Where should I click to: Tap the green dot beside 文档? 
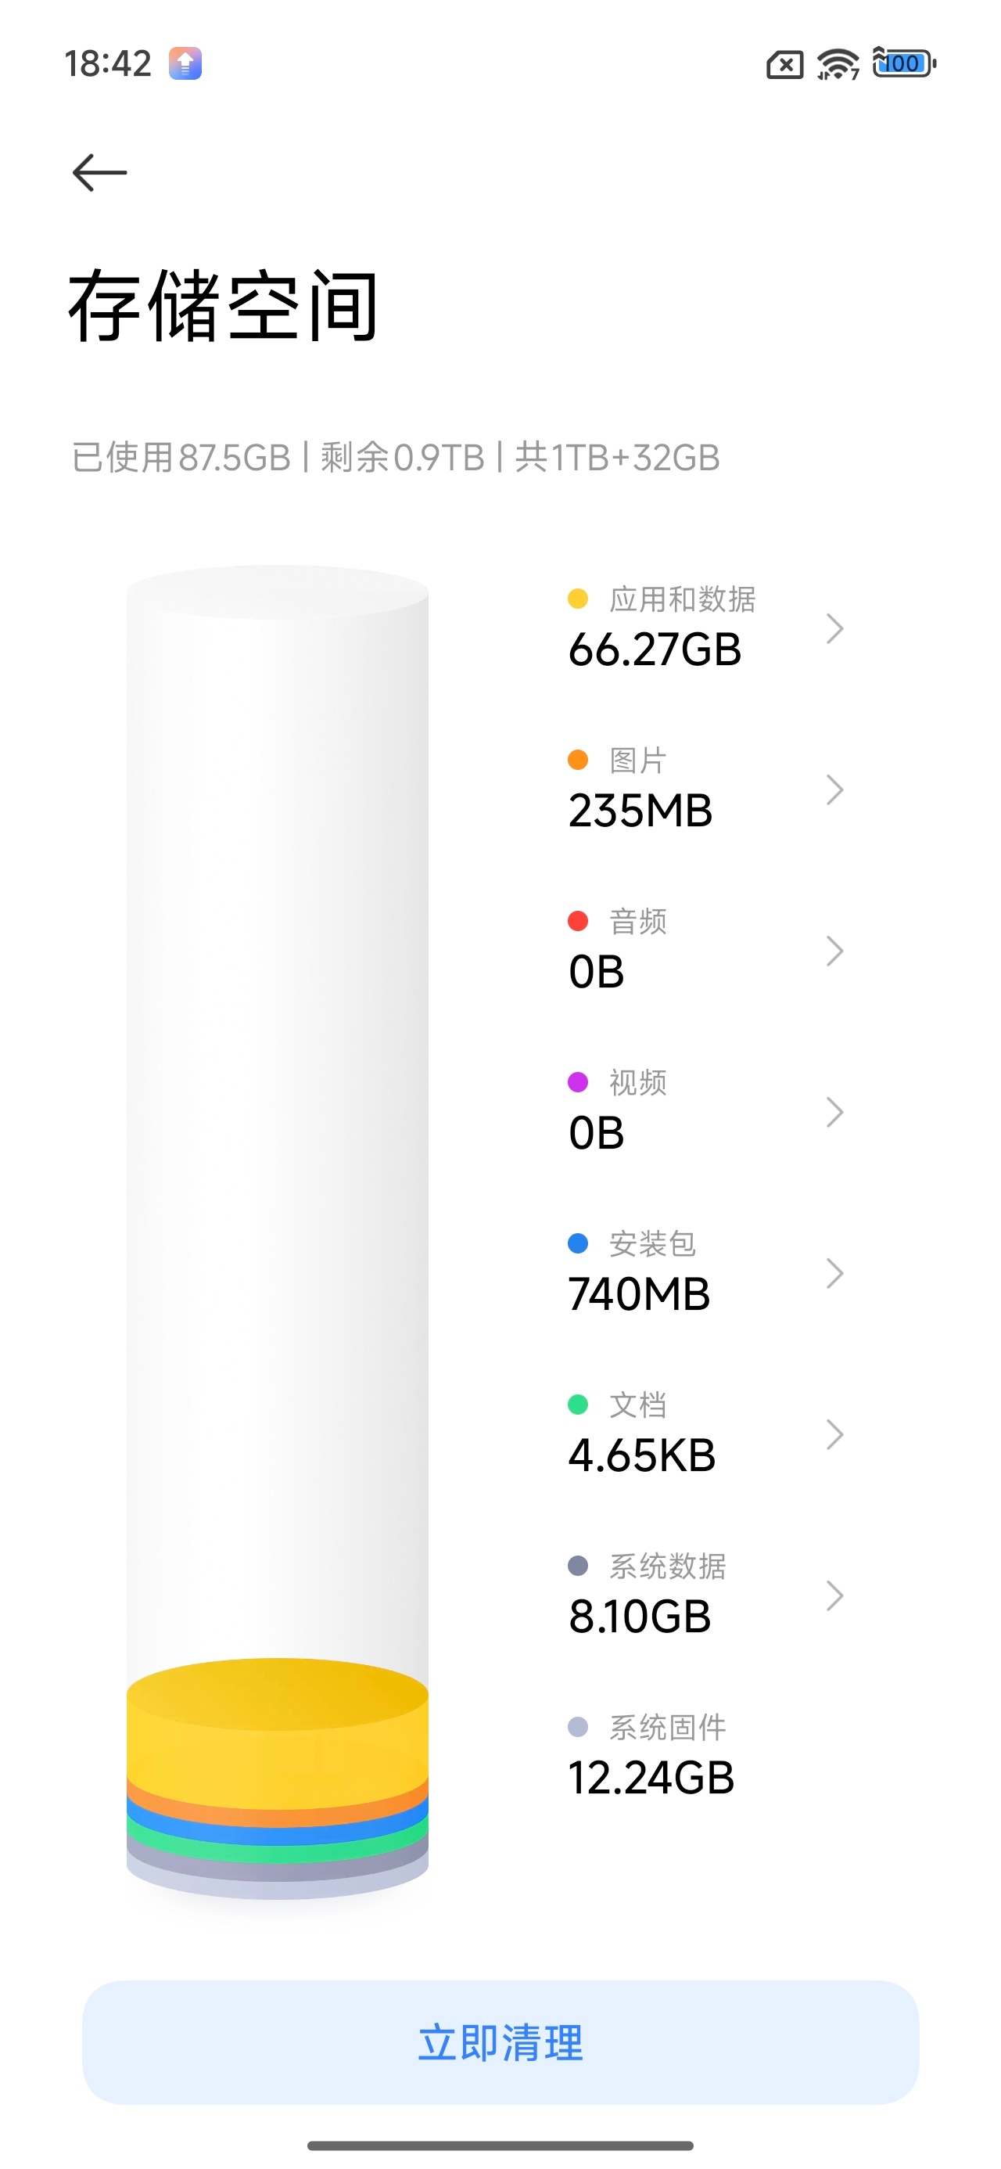click(578, 1404)
